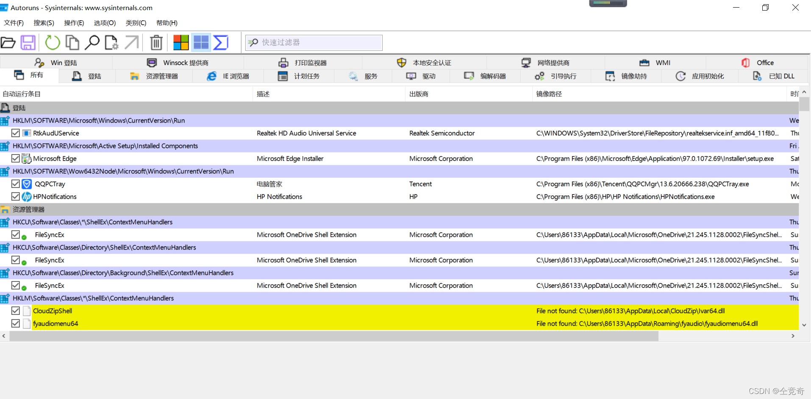811x399 pixels.
Task: Click the QQPCTray shield icon
Action: point(27,184)
